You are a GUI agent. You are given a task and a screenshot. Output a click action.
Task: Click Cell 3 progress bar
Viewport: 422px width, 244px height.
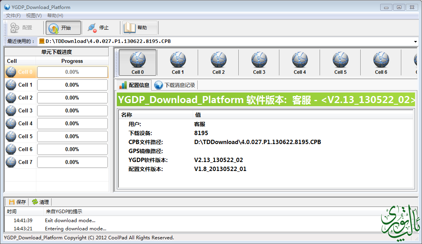click(72, 111)
